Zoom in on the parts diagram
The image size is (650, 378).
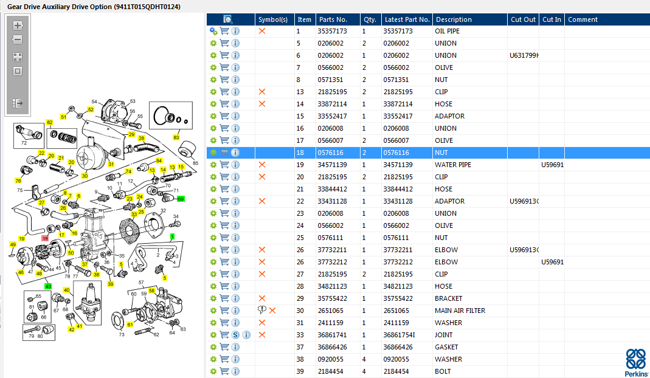pos(18,26)
